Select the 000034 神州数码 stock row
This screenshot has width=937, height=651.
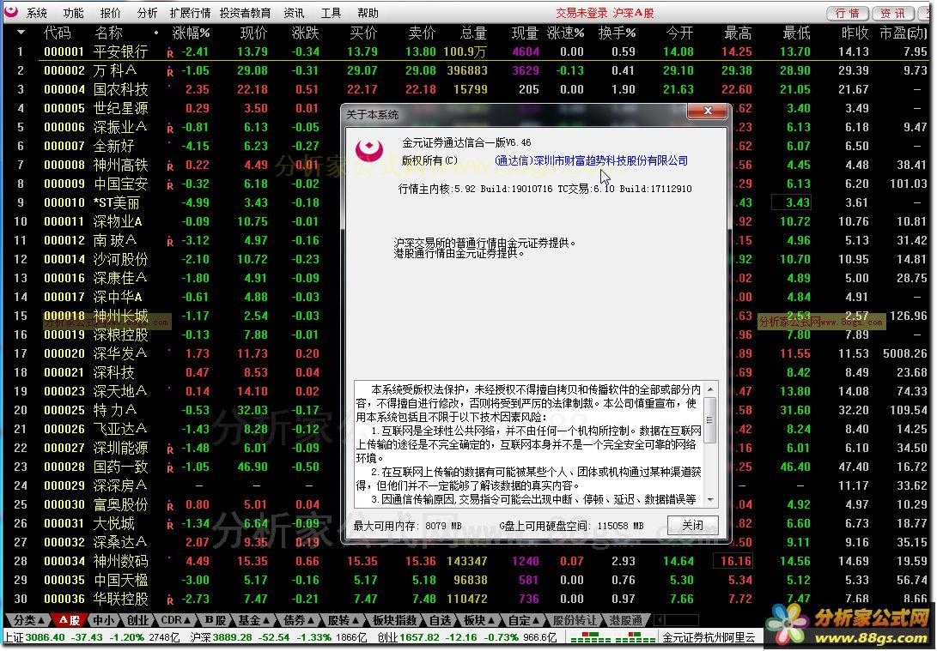[468, 561]
